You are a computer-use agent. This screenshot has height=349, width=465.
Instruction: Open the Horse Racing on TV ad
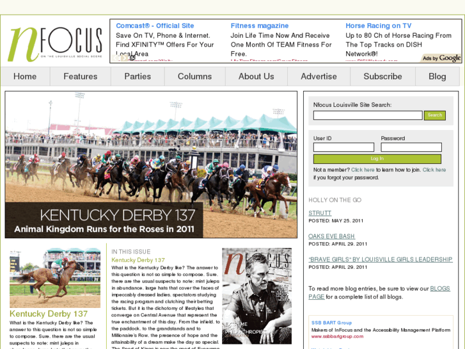[x=379, y=26]
